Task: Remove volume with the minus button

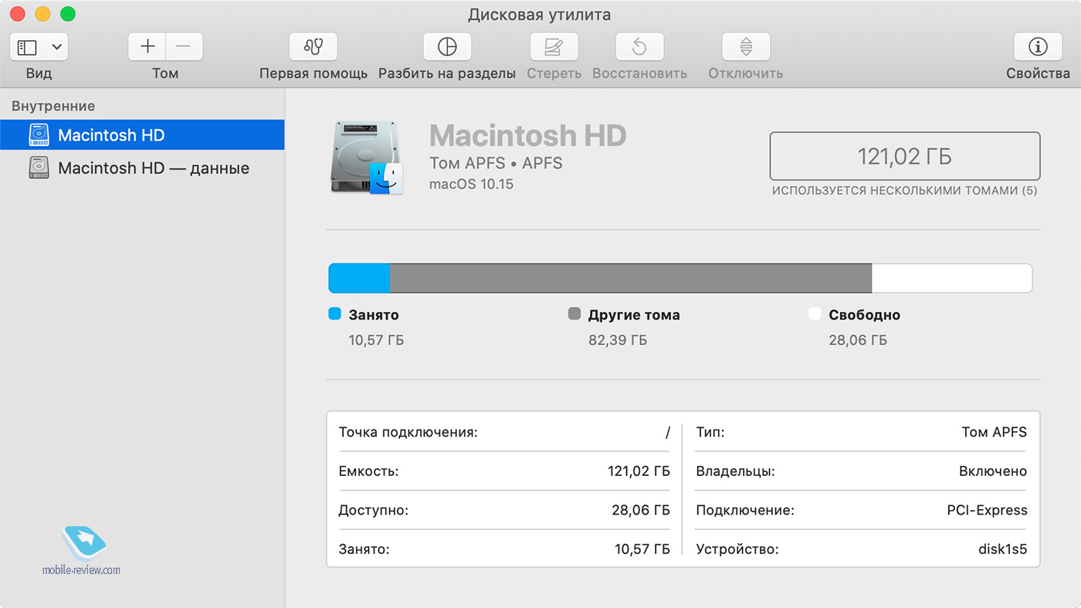Action: click(x=184, y=47)
